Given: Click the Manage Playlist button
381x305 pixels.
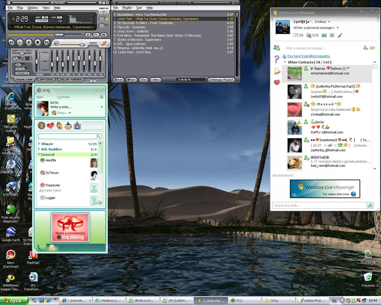Looking at the screenshot, I should [221, 80].
